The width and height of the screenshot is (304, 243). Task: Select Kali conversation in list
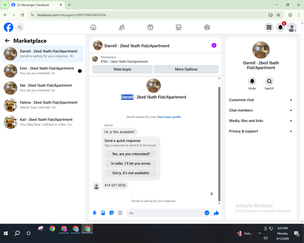coord(43,122)
